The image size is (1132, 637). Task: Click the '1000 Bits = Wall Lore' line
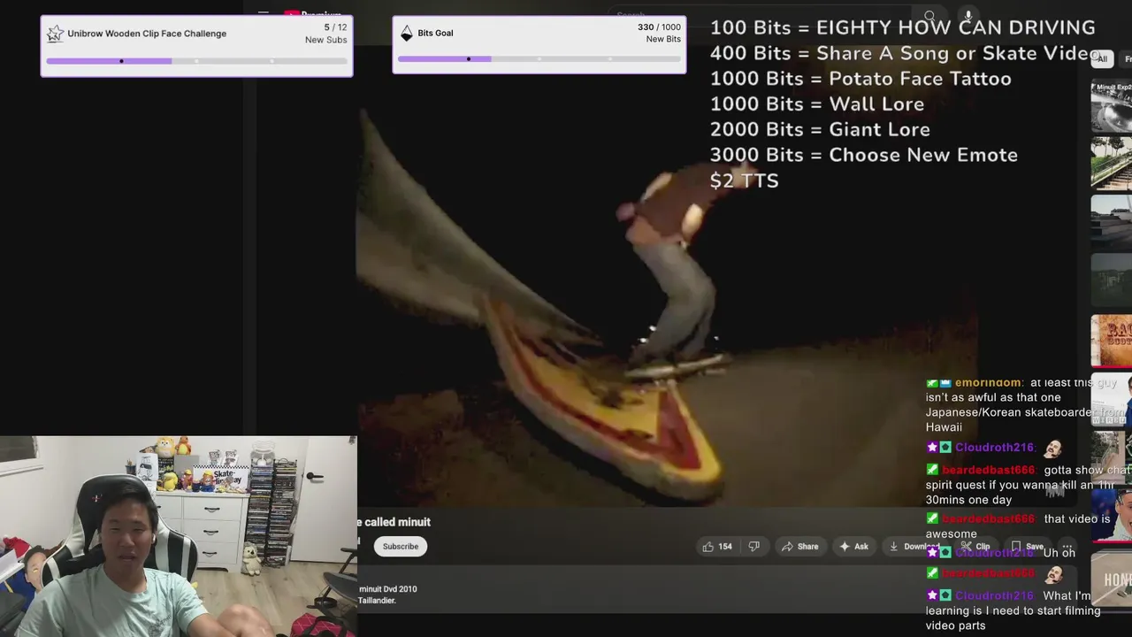coord(817,104)
